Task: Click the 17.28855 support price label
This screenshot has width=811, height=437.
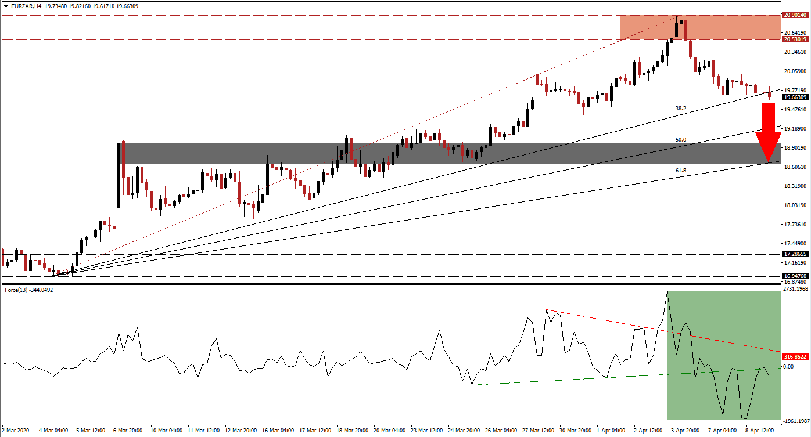Action: (x=795, y=254)
